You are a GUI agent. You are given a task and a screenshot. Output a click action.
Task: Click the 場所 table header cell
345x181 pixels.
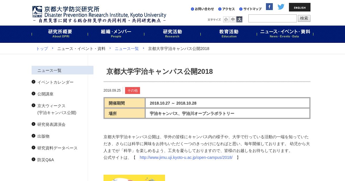pyautogui.click(x=124, y=113)
